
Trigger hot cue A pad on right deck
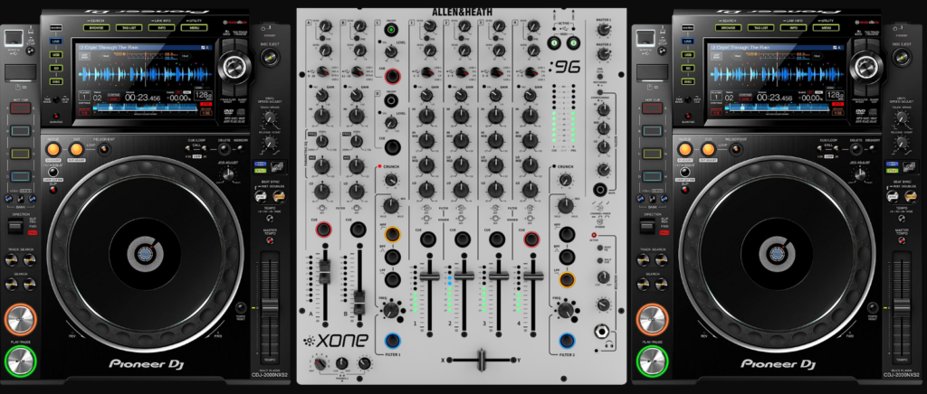point(652,109)
